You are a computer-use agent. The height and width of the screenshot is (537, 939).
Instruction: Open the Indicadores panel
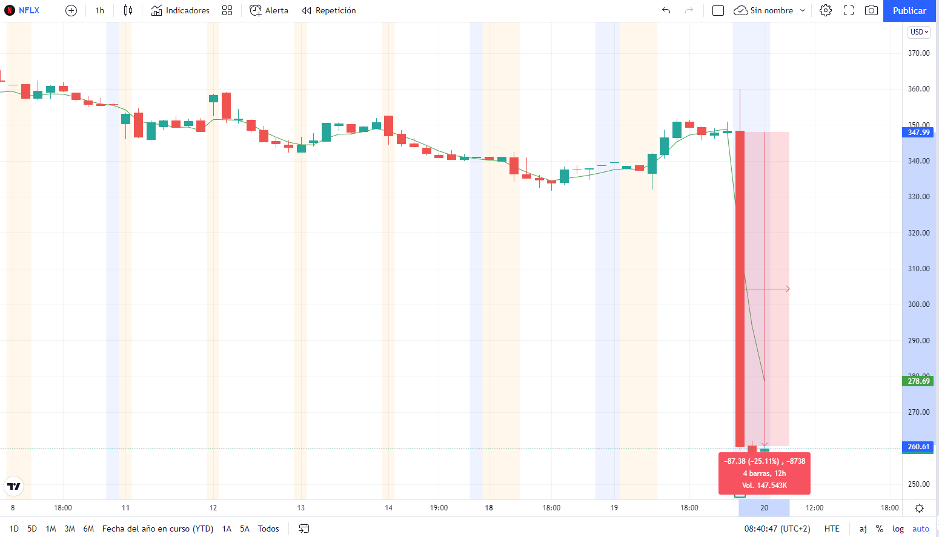pyautogui.click(x=181, y=11)
